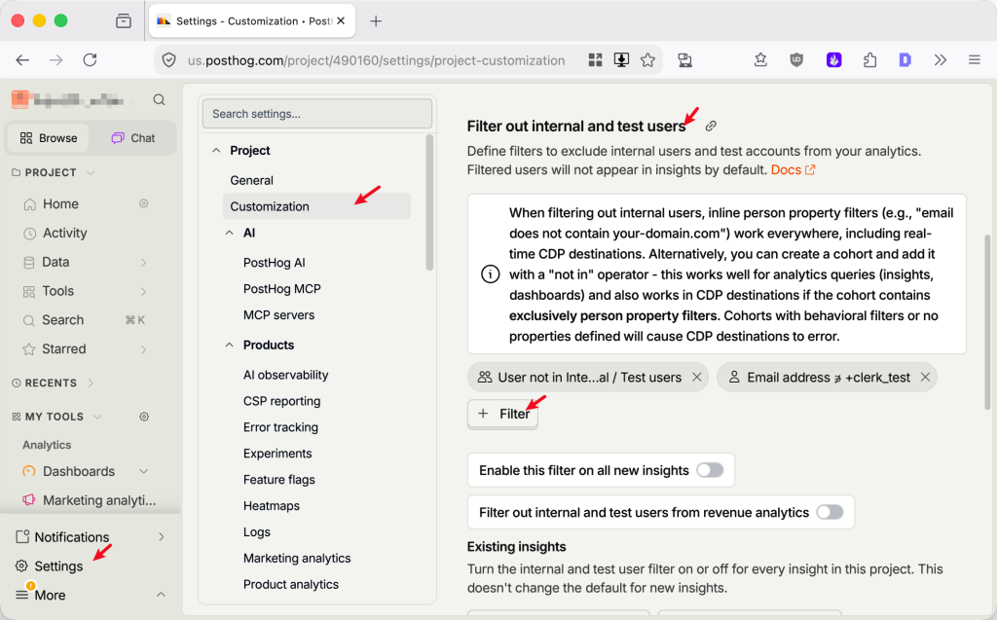This screenshot has width=997, height=620.
Task: Open Marketing analytics sidebar item
Action: pyautogui.click(x=91, y=500)
